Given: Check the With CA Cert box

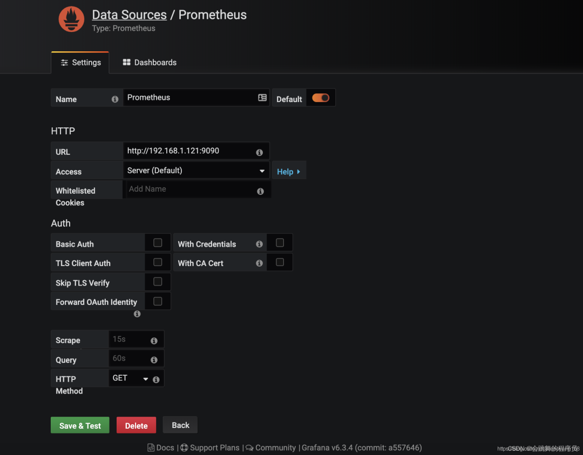Looking at the screenshot, I should 280,262.
